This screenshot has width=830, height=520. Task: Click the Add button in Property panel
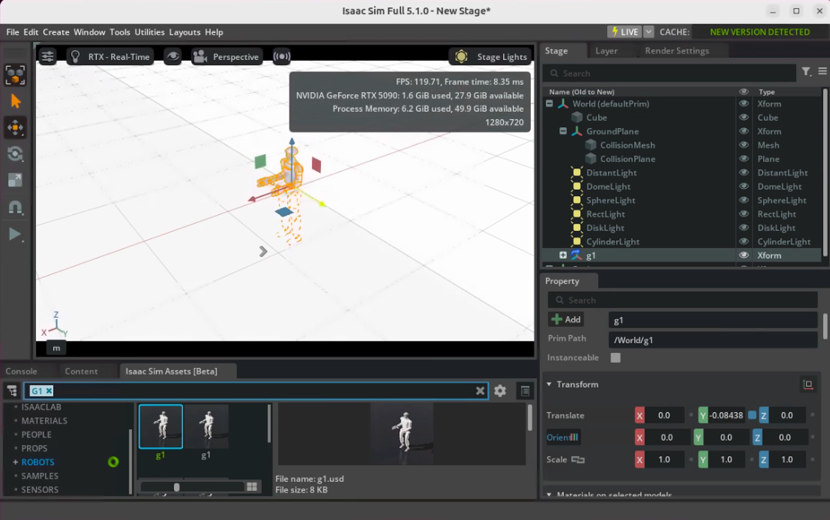566,319
